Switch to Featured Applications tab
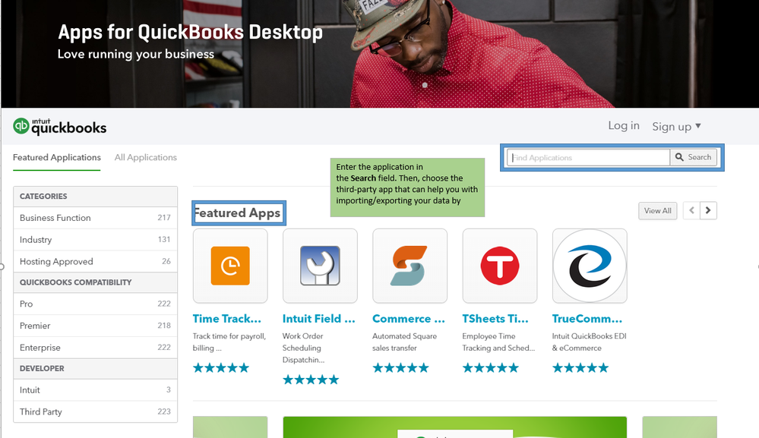This screenshot has width=759, height=438. (57, 158)
